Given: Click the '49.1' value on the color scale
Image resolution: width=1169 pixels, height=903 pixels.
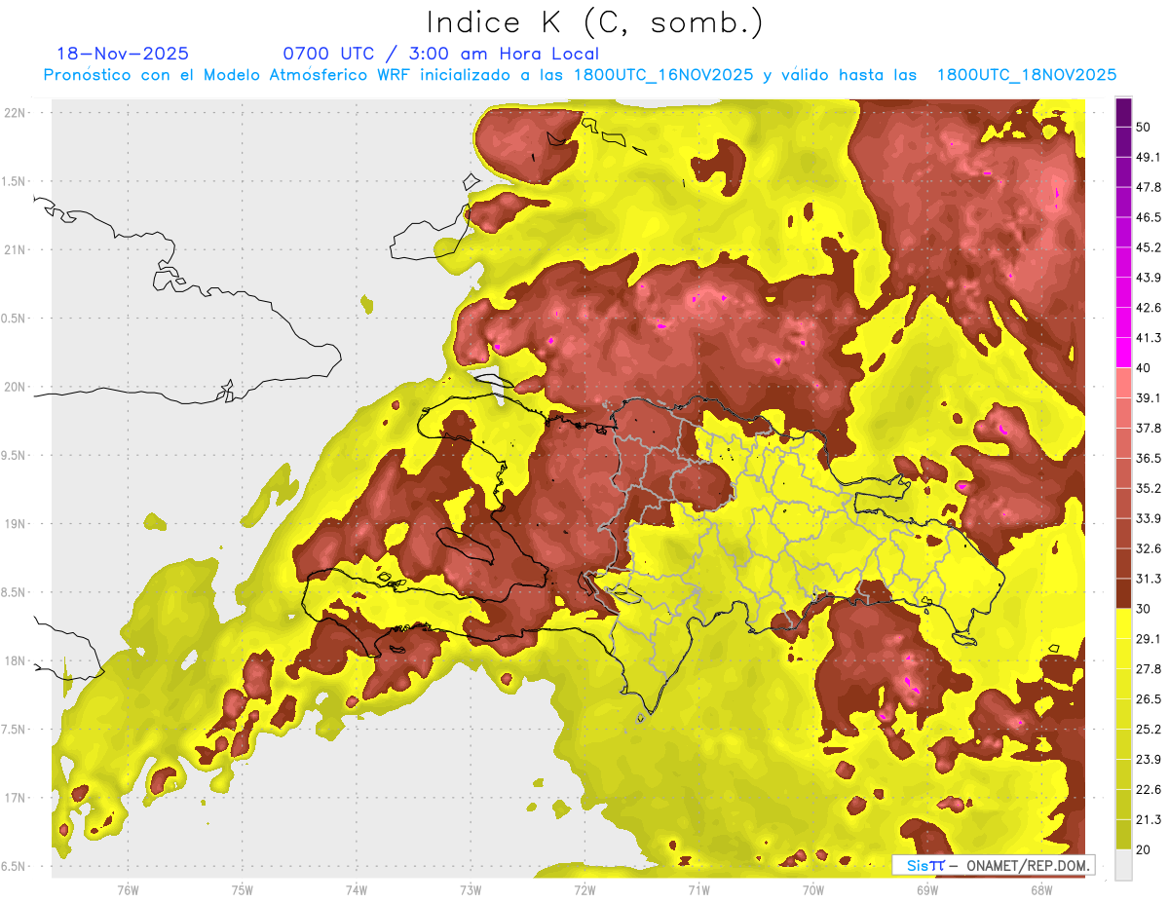Looking at the screenshot, I should (1149, 157).
